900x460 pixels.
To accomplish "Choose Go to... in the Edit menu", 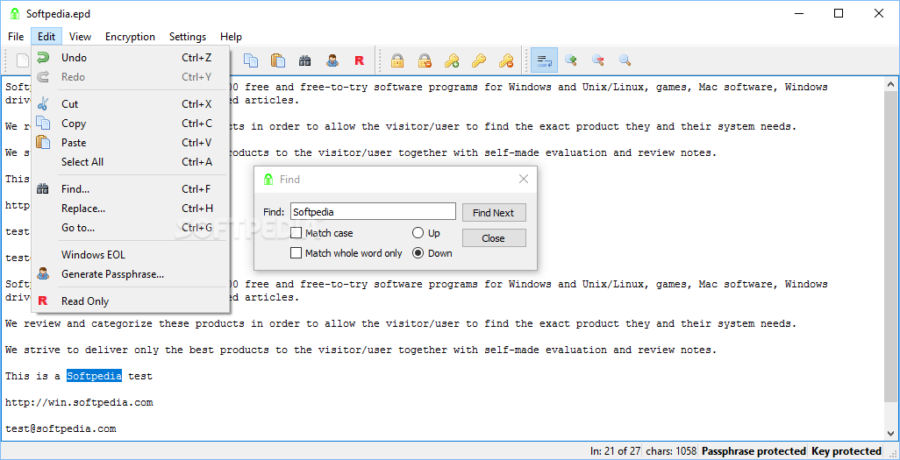I will click(131, 228).
